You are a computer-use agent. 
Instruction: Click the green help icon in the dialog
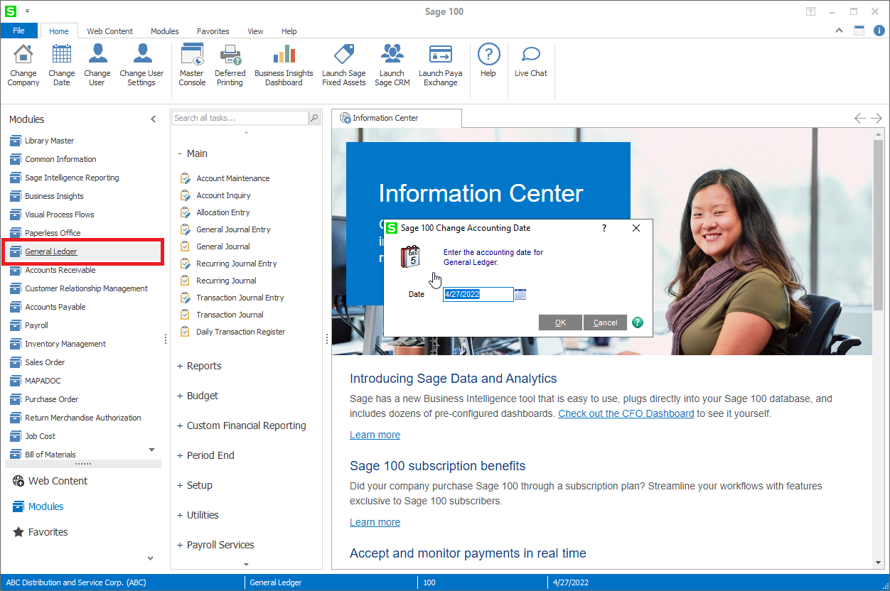638,322
